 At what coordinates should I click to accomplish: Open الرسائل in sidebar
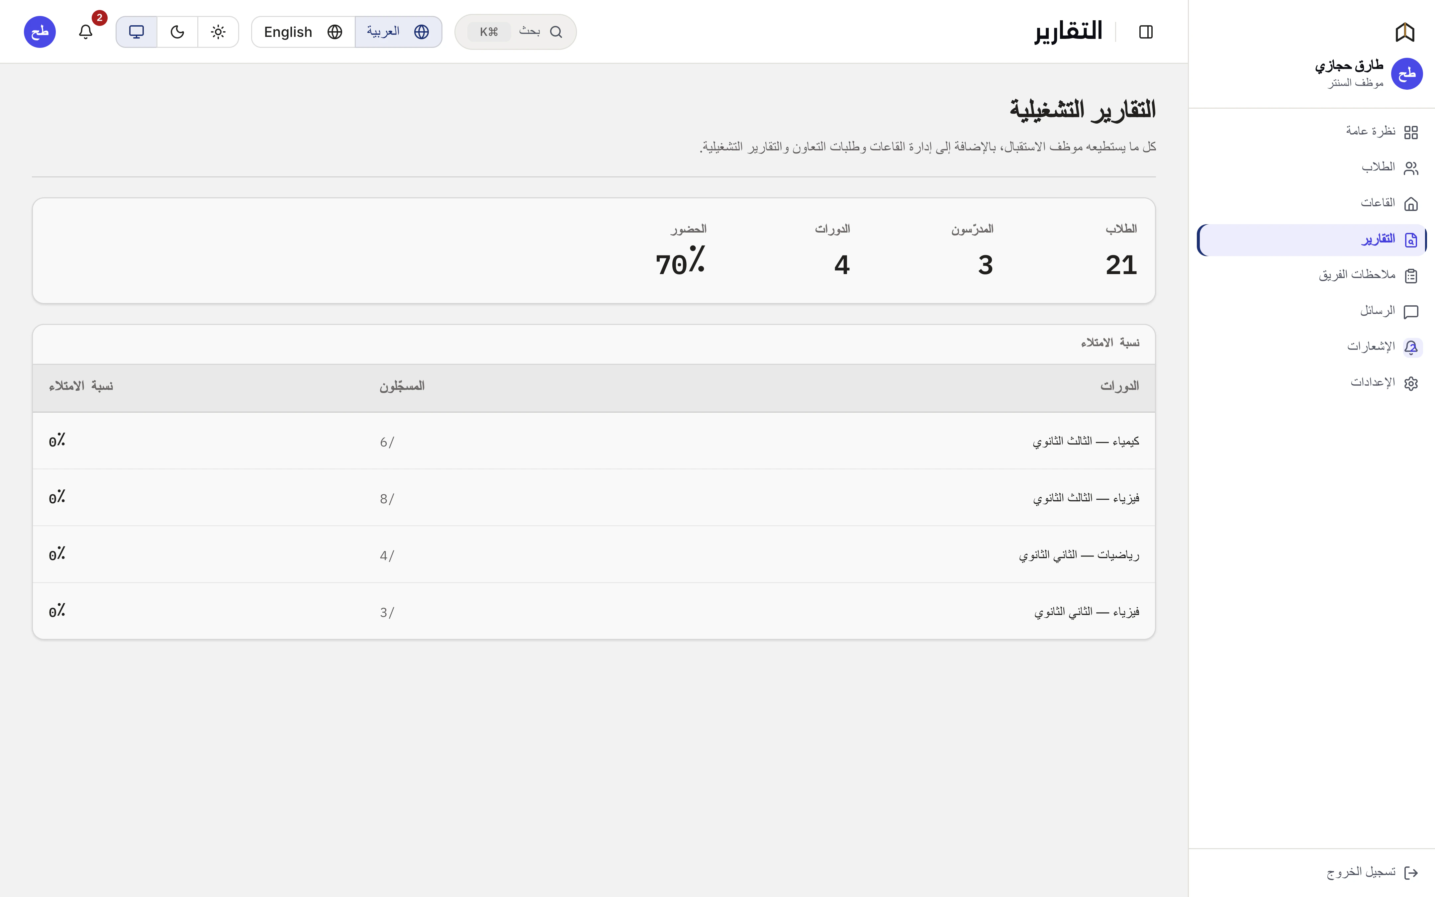click(1311, 312)
